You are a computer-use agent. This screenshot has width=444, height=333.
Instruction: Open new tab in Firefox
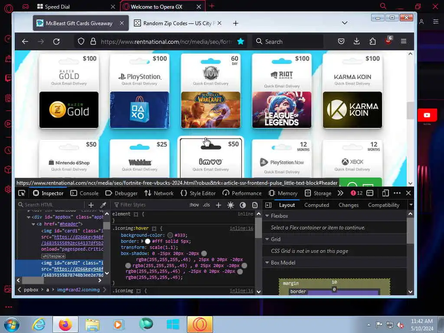pos(235,23)
